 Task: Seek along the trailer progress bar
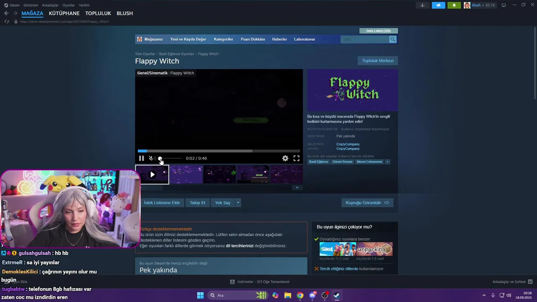219,151
